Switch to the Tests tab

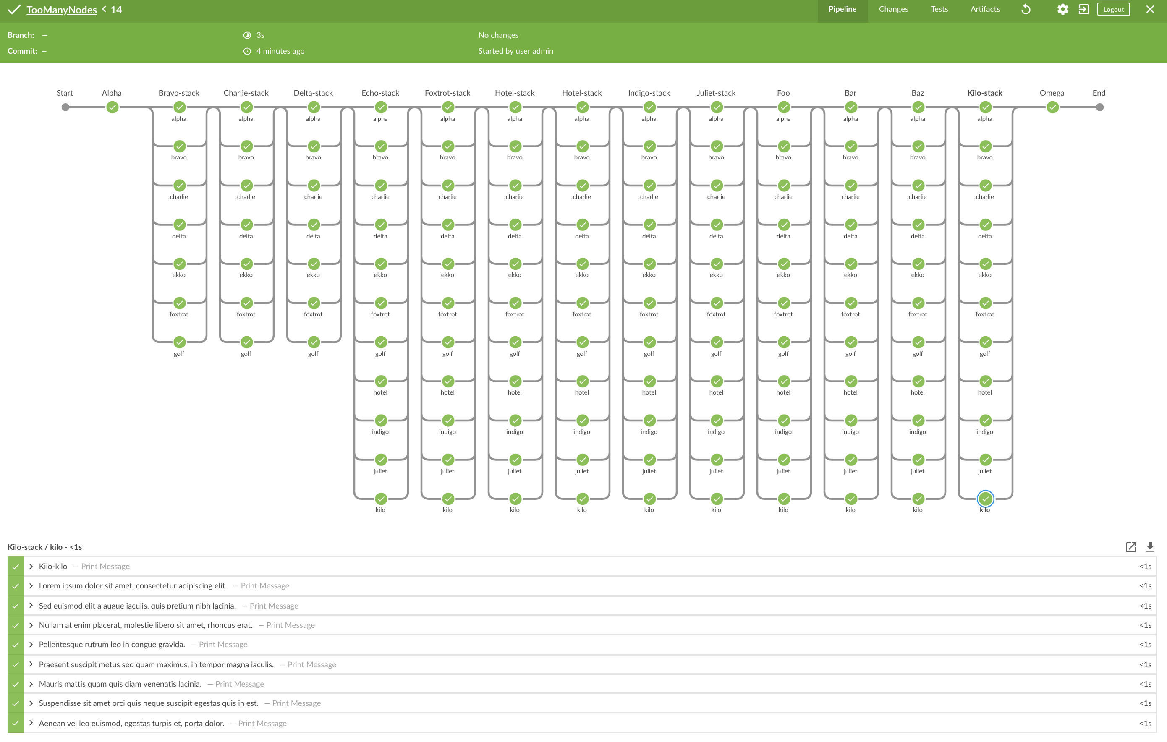click(939, 9)
